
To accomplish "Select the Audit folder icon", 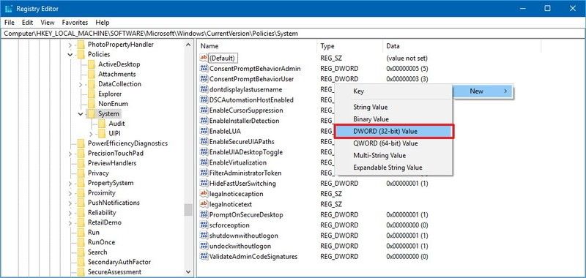I will click(102, 124).
